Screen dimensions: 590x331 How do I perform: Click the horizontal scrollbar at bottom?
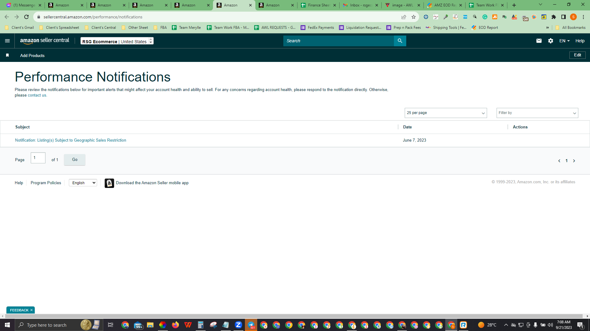pyautogui.click(x=293, y=316)
